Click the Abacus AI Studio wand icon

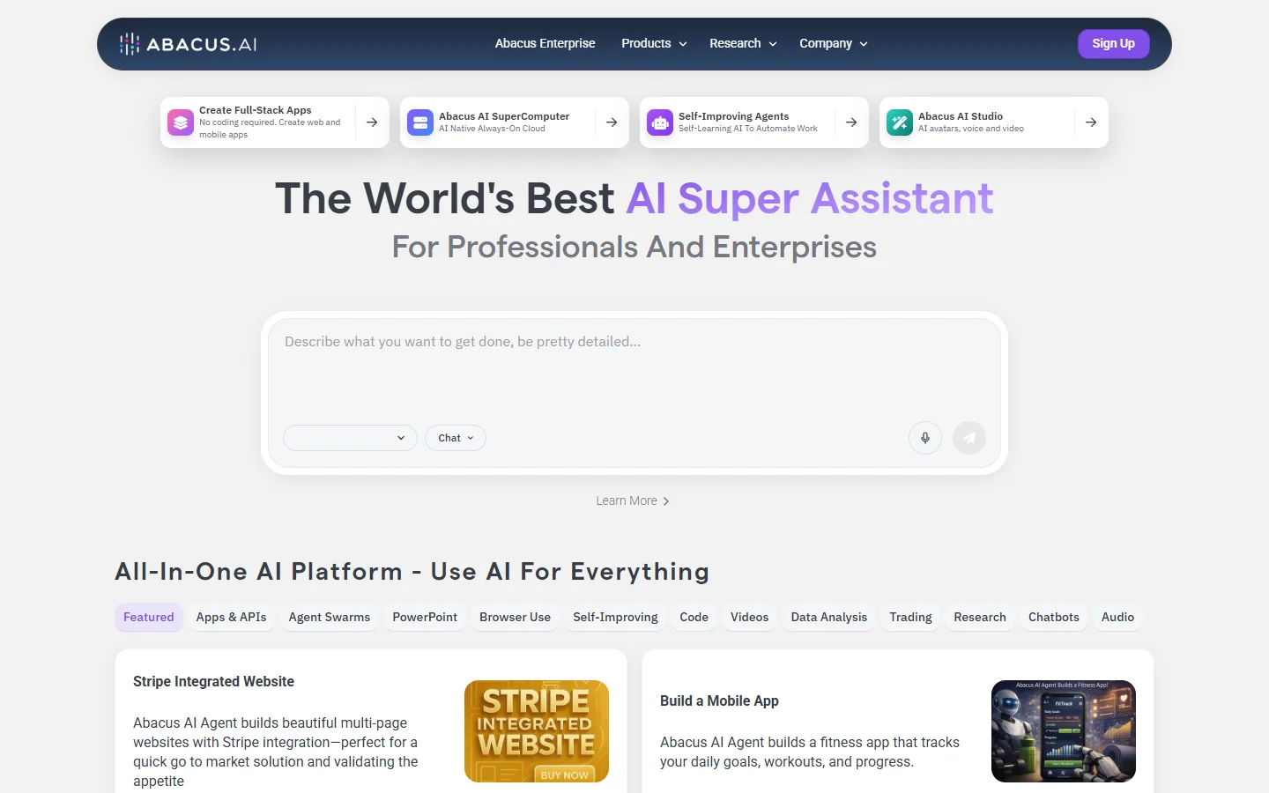tap(900, 122)
